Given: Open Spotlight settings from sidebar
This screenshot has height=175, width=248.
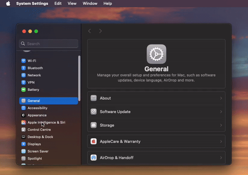Looking at the screenshot, I should 35,158.
